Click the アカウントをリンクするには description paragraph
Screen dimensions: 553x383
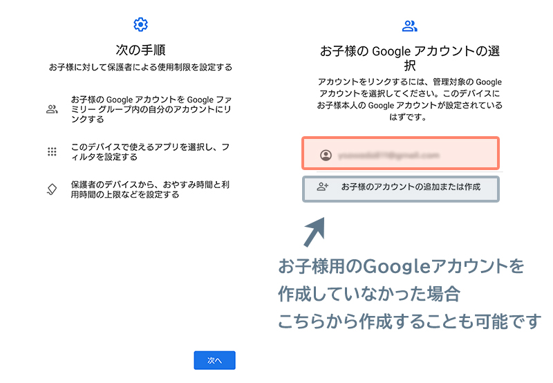[409, 100]
